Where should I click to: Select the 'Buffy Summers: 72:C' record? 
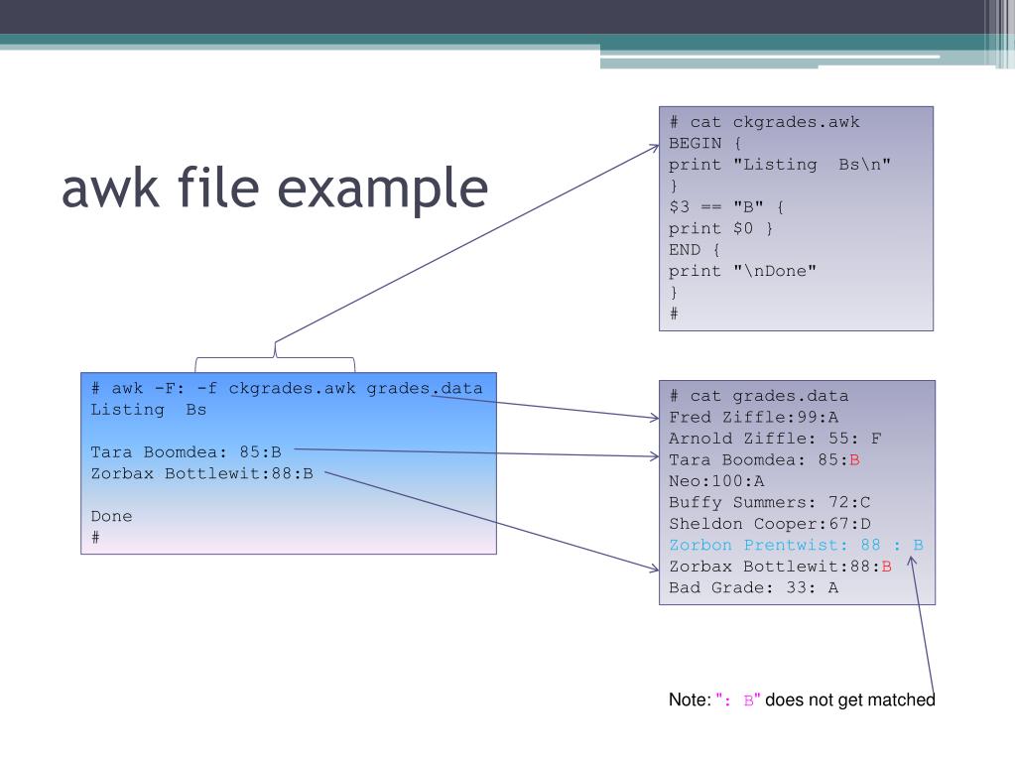(770, 503)
